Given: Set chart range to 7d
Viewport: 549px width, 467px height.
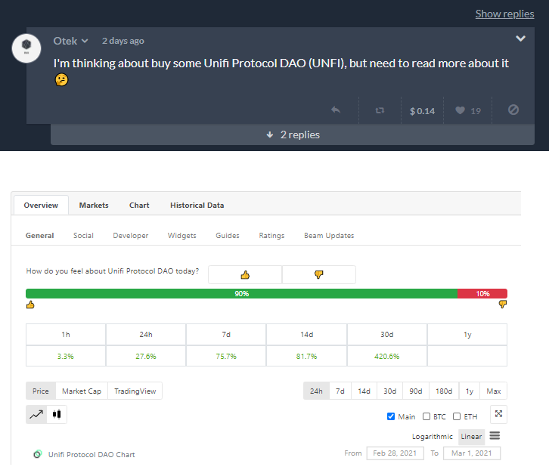Looking at the screenshot, I should click(x=340, y=391).
